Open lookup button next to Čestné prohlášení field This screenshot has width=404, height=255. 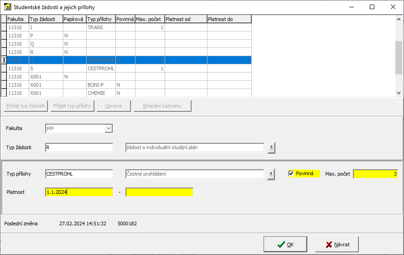click(271, 174)
